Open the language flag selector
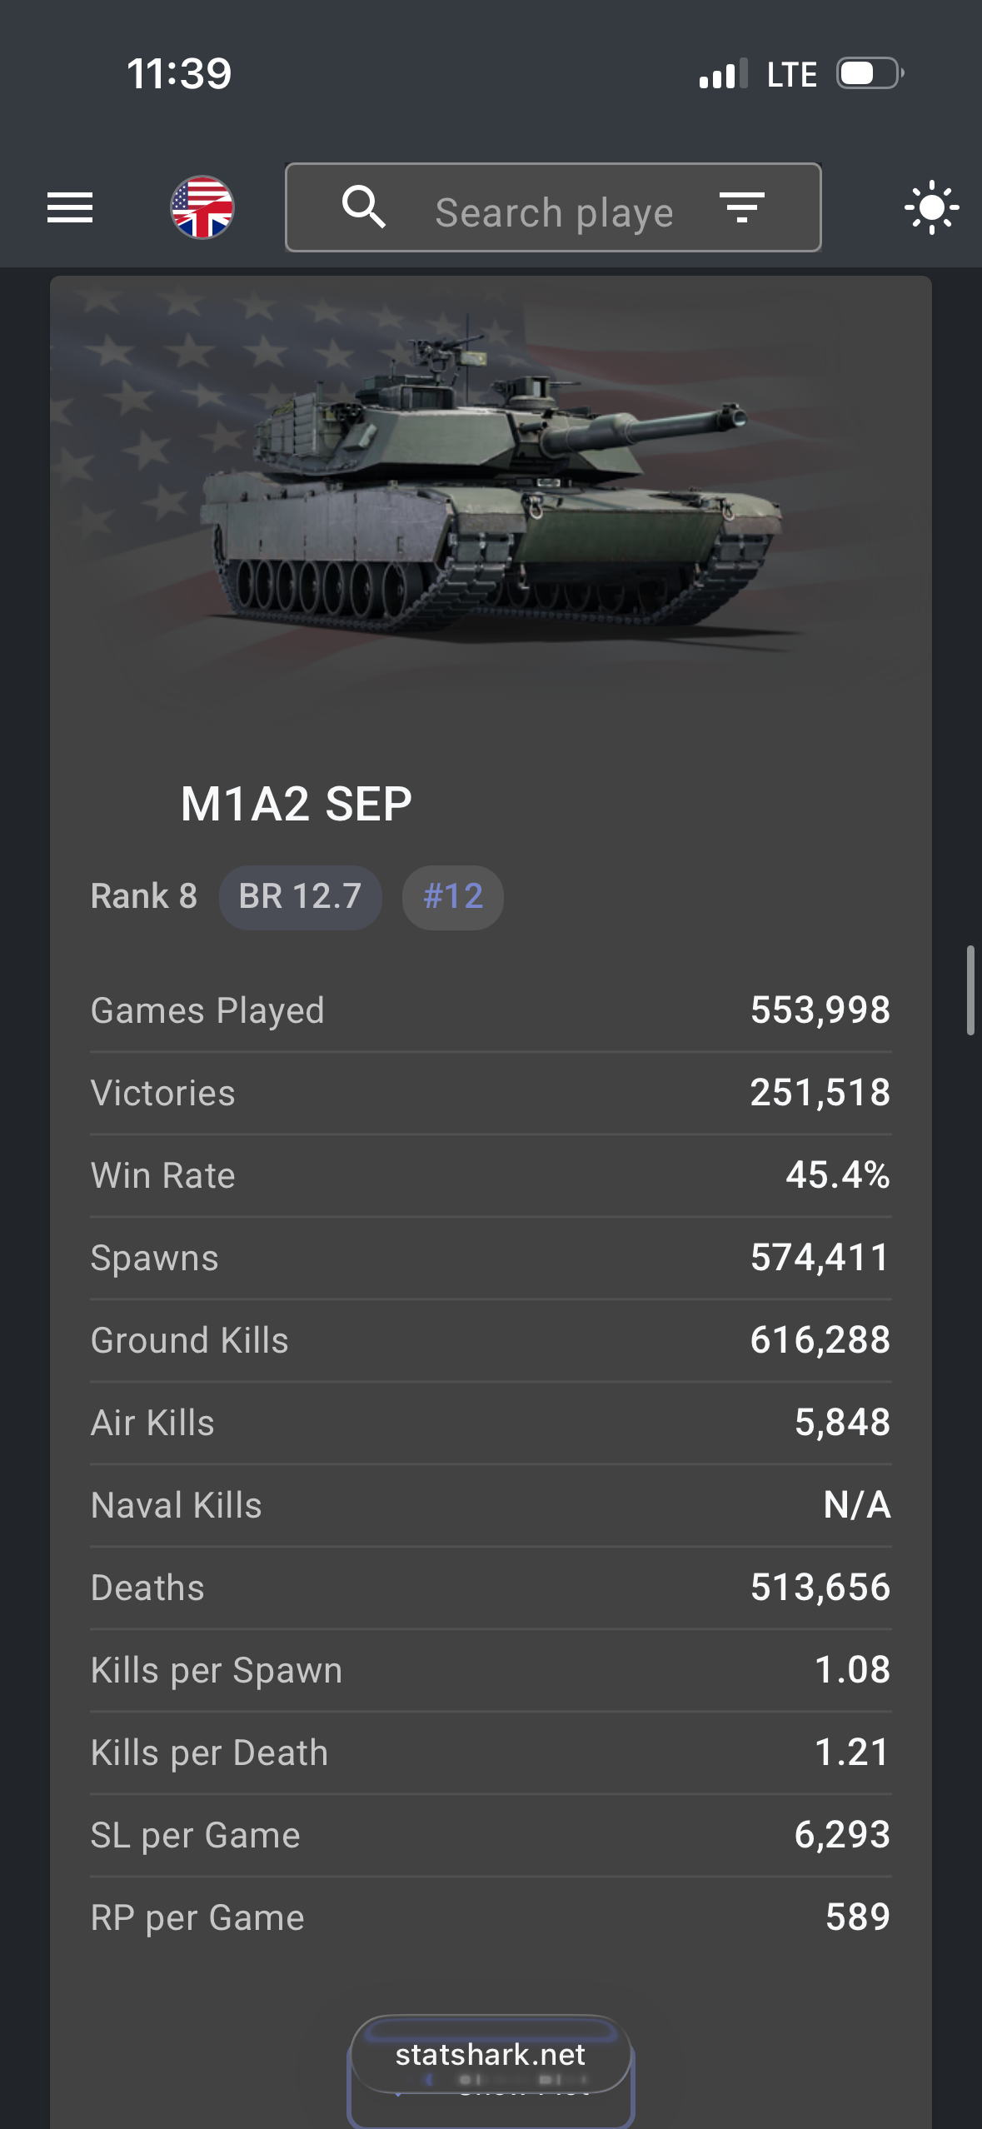 [x=202, y=207]
